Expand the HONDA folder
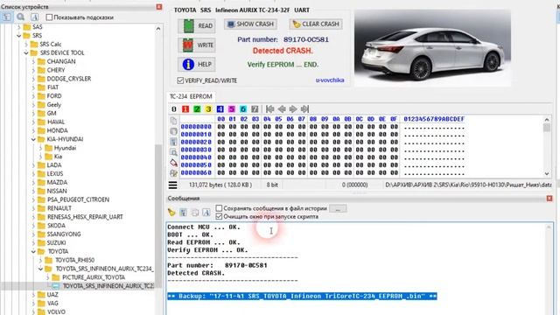Viewport: 560px width, 315px height. tap(33, 130)
